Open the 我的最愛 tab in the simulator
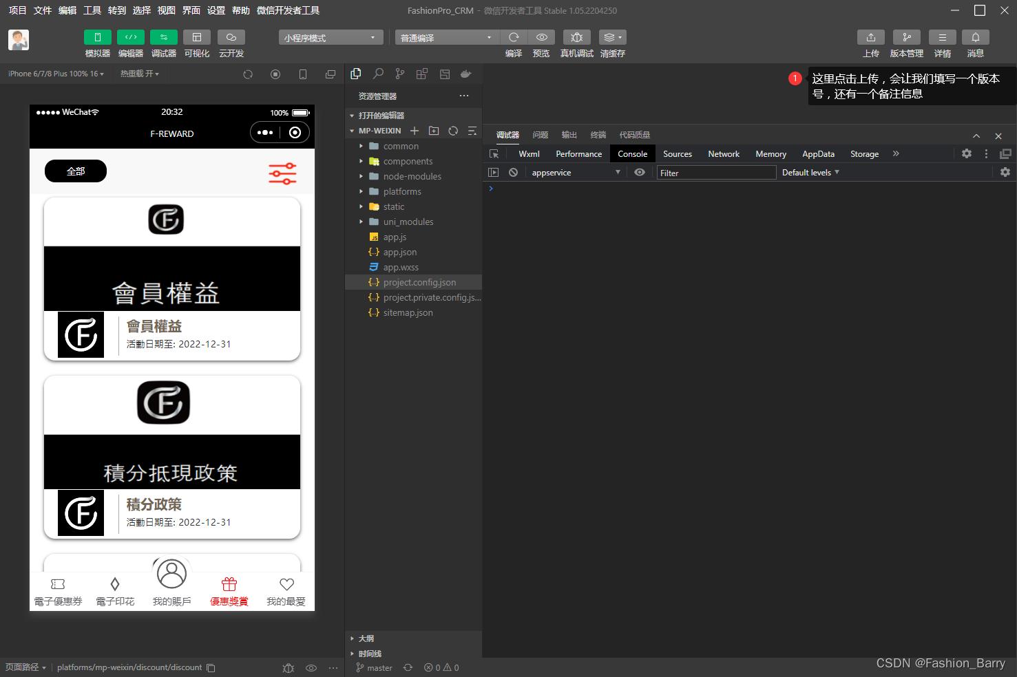The height and width of the screenshot is (677, 1017). point(286,592)
